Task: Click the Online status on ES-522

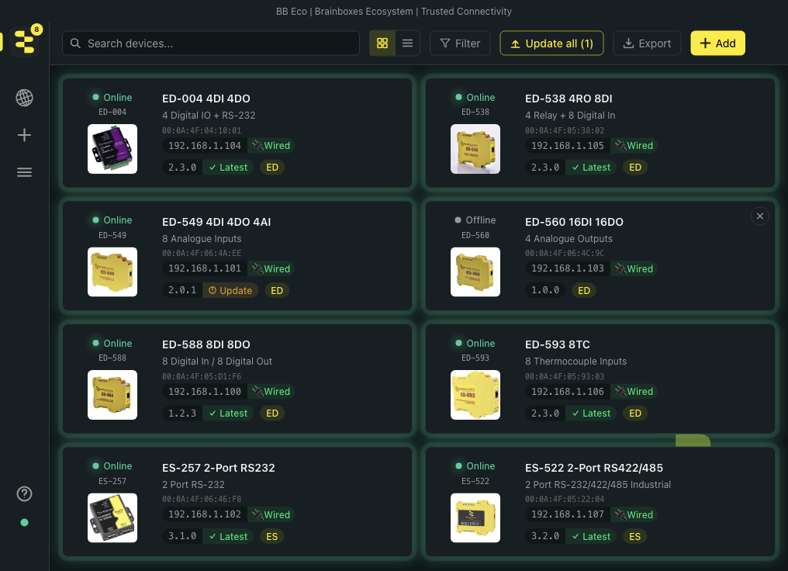Action: point(475,466)
